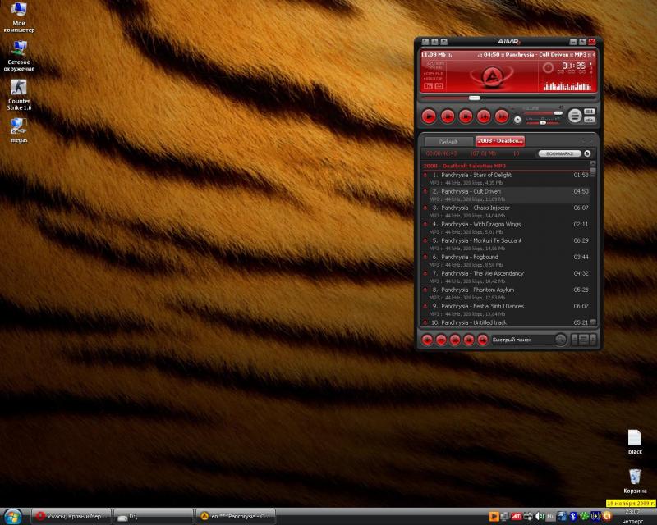Select track 'Panchrysia - Morituri Te Salutant'
The image size is (657, 525).
pos(506,244)
